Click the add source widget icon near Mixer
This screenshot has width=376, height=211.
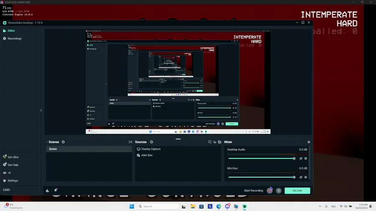(210, 142)
